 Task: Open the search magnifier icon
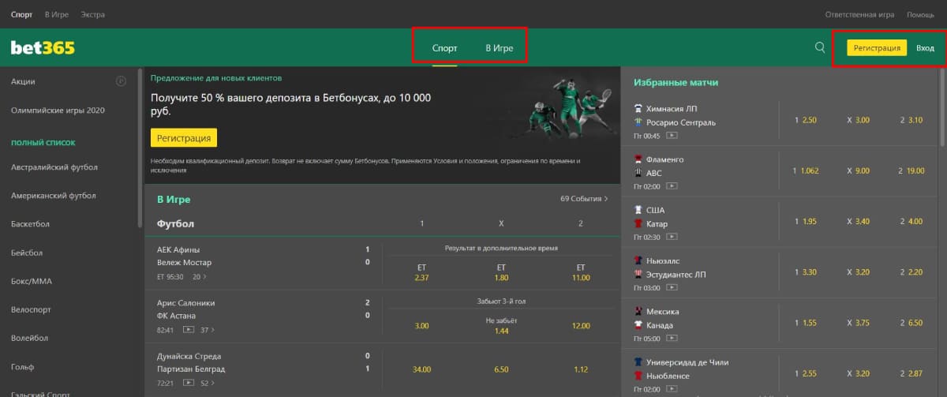tap(820, 47)
